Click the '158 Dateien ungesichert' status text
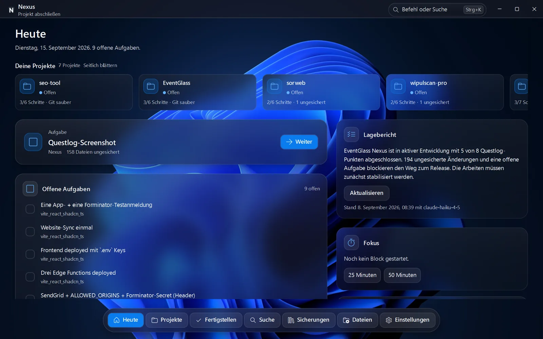The height and width of the screenshot is (339, 543). [93, 152]
